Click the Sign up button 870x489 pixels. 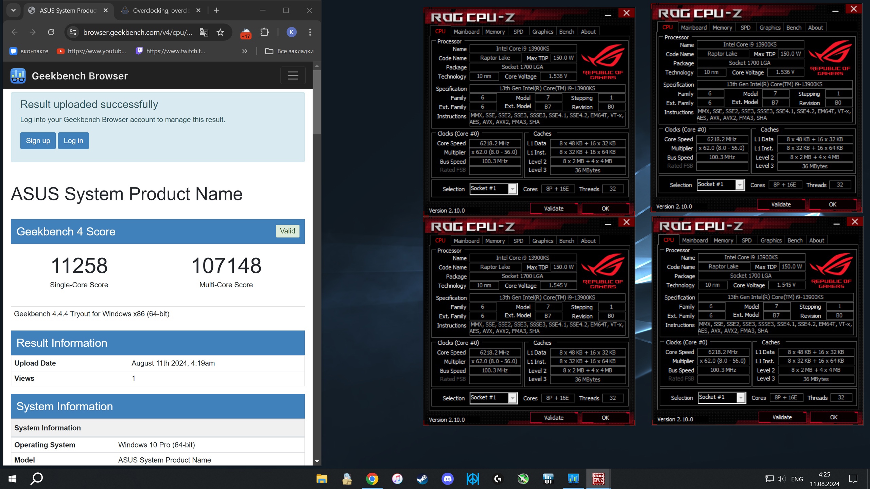38,141
